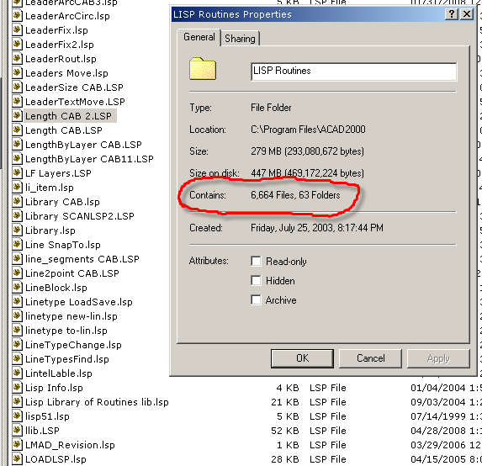The width and height of the screenshot is (482, 466).
Task: Click the Lisp Info.lsp file icon
Action: click(17, 388)
